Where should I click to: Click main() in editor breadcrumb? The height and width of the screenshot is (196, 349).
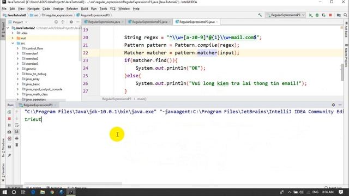pos(142,99)
